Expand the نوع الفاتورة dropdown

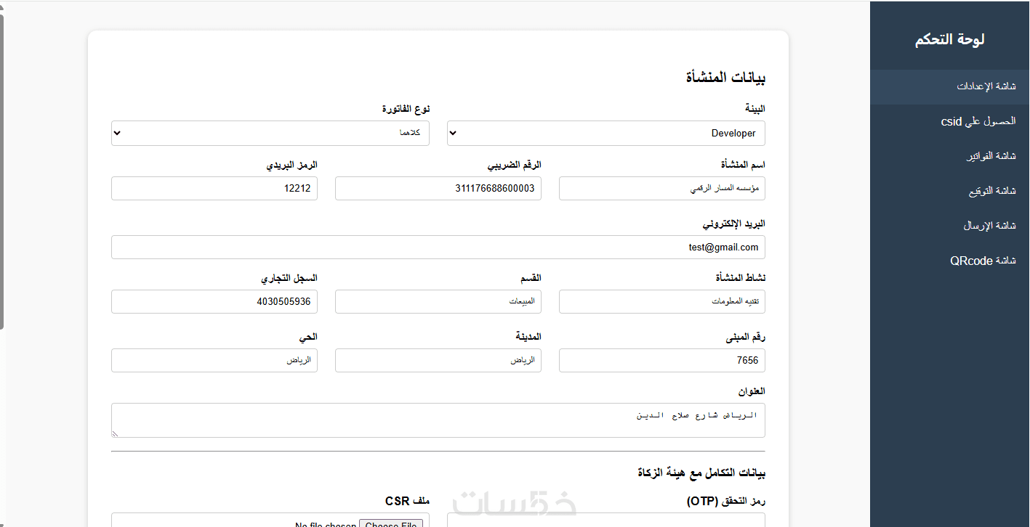click(270, 134)
